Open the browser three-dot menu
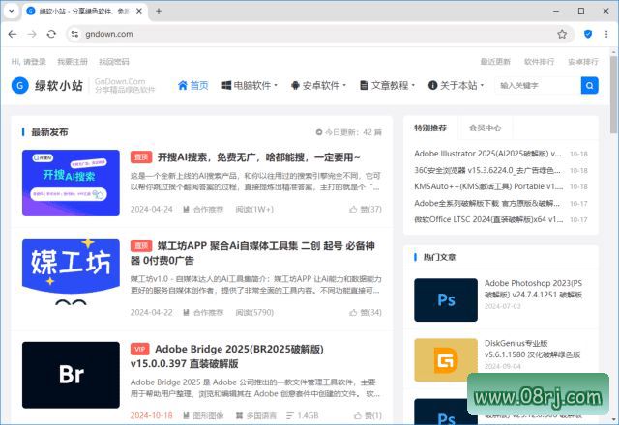 tap(606, 34)
